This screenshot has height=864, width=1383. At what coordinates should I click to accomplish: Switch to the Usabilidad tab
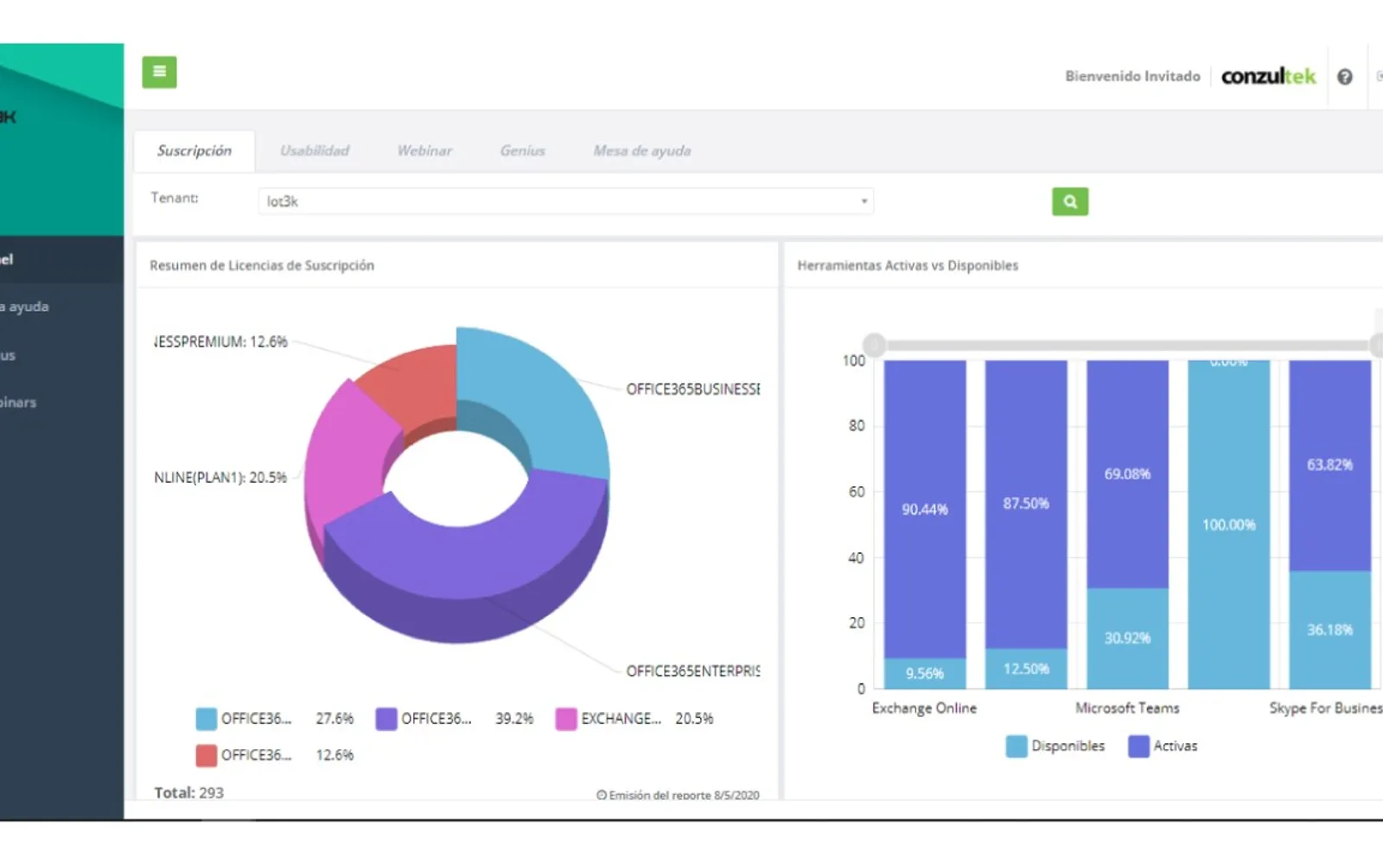coord(315,150)
